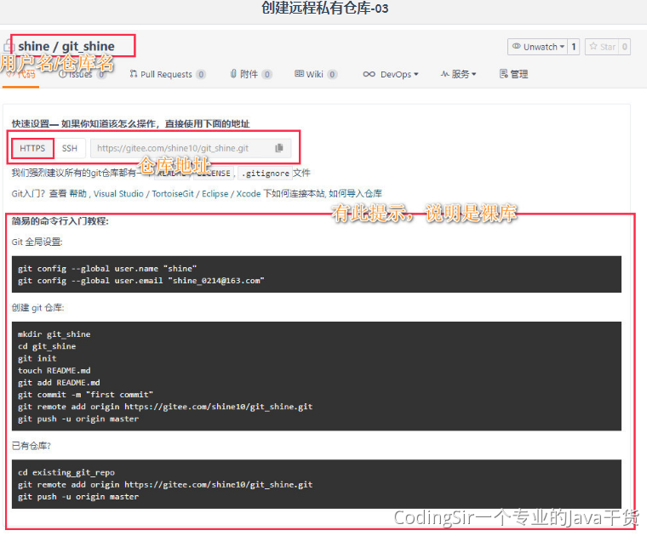Open the Visual Studio link

click(118, 193)
